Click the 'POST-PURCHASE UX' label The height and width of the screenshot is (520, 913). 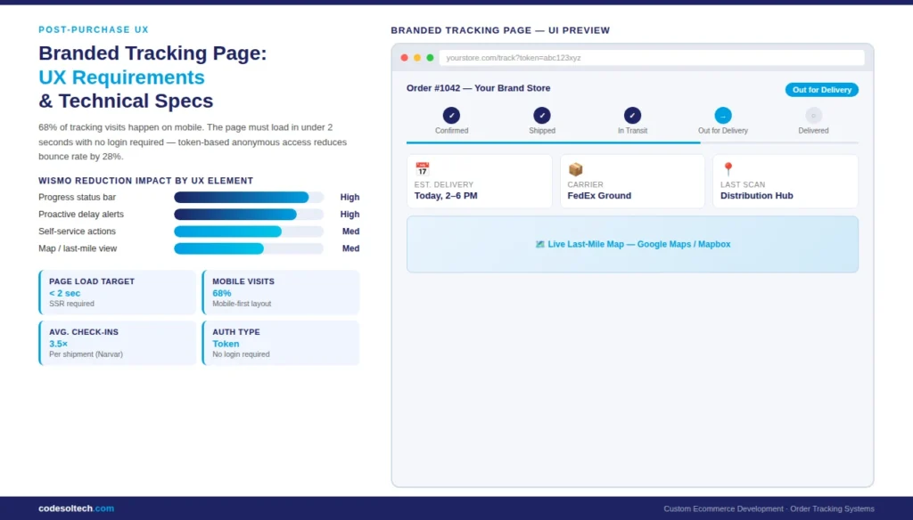(x=94, y=29)
